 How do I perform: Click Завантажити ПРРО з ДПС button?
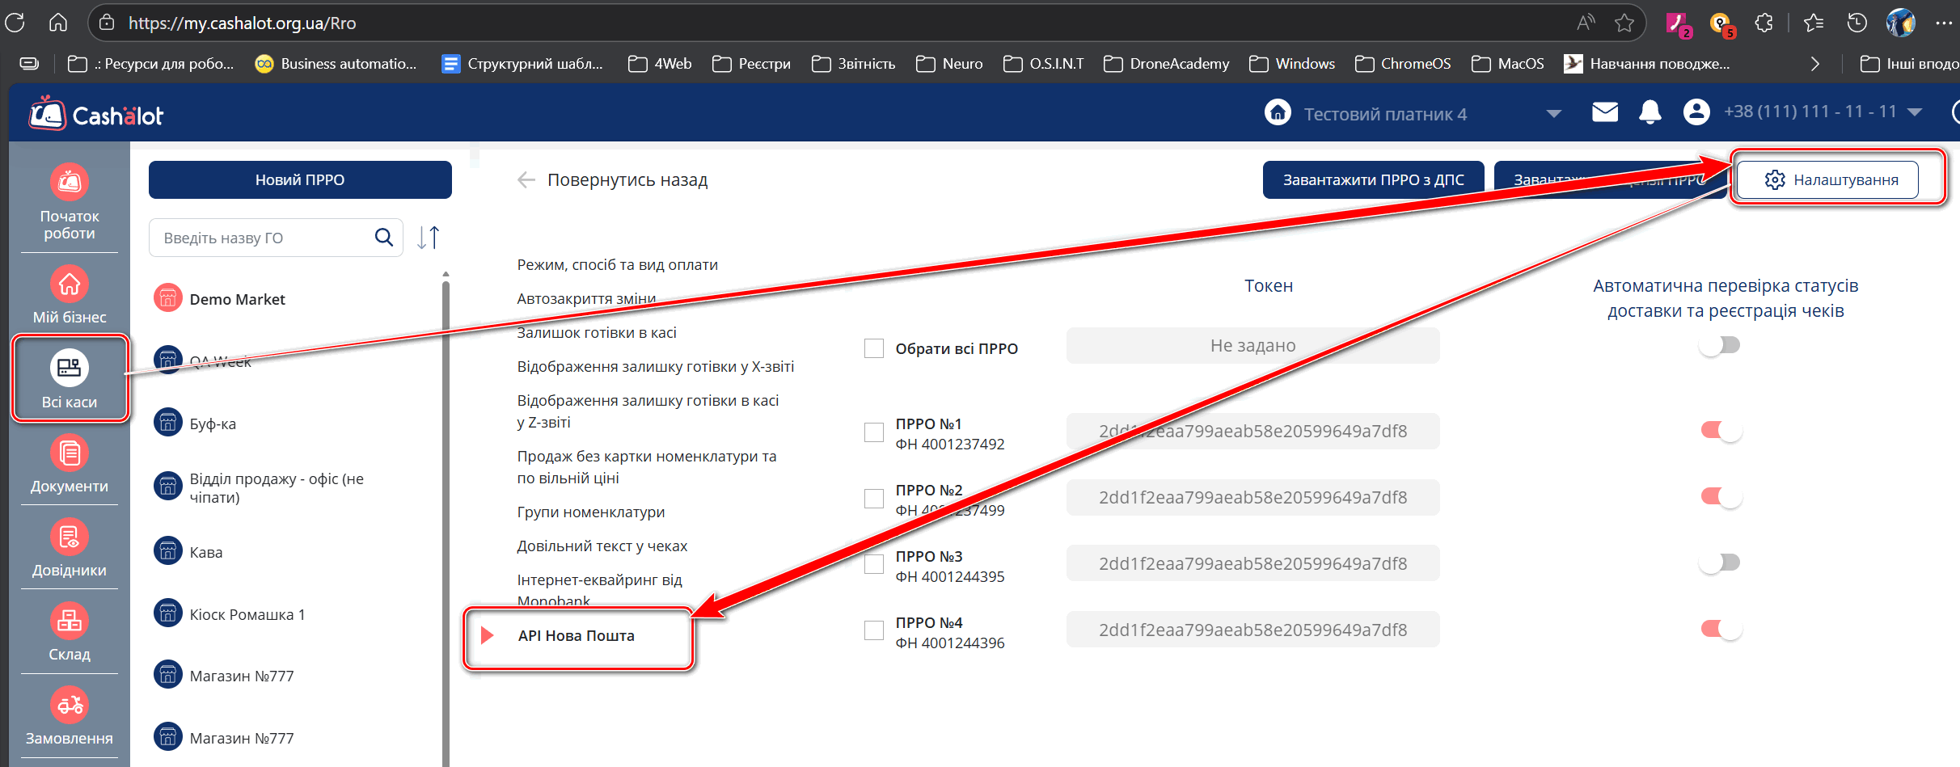1373,180
